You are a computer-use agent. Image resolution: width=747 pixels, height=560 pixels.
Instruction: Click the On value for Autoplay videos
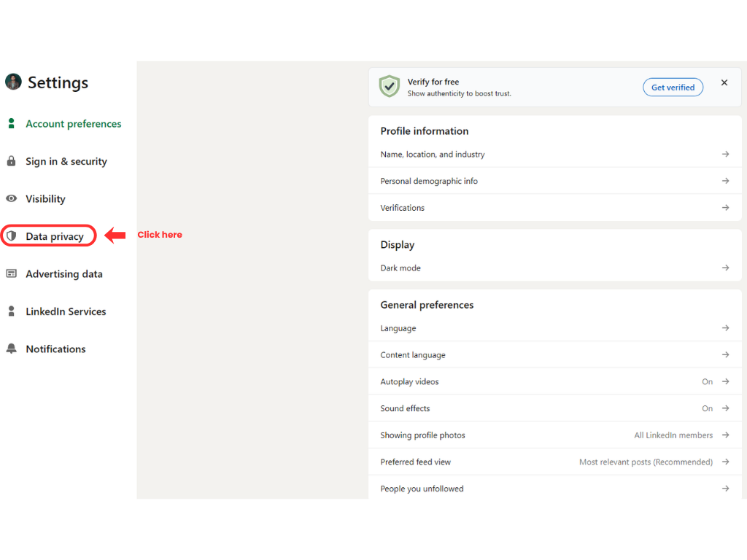click(x=707, y=382)
